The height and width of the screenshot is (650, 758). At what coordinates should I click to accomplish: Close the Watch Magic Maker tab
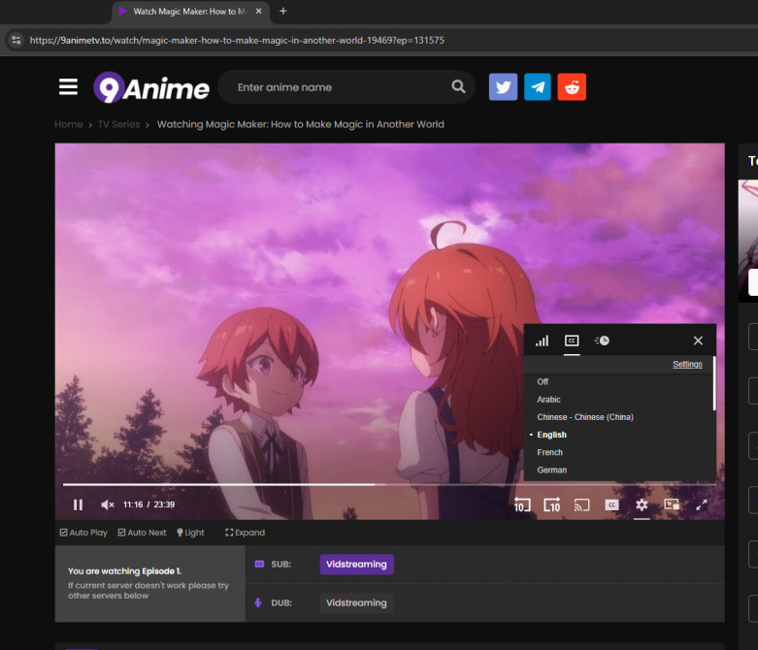(x=258, y=11)
